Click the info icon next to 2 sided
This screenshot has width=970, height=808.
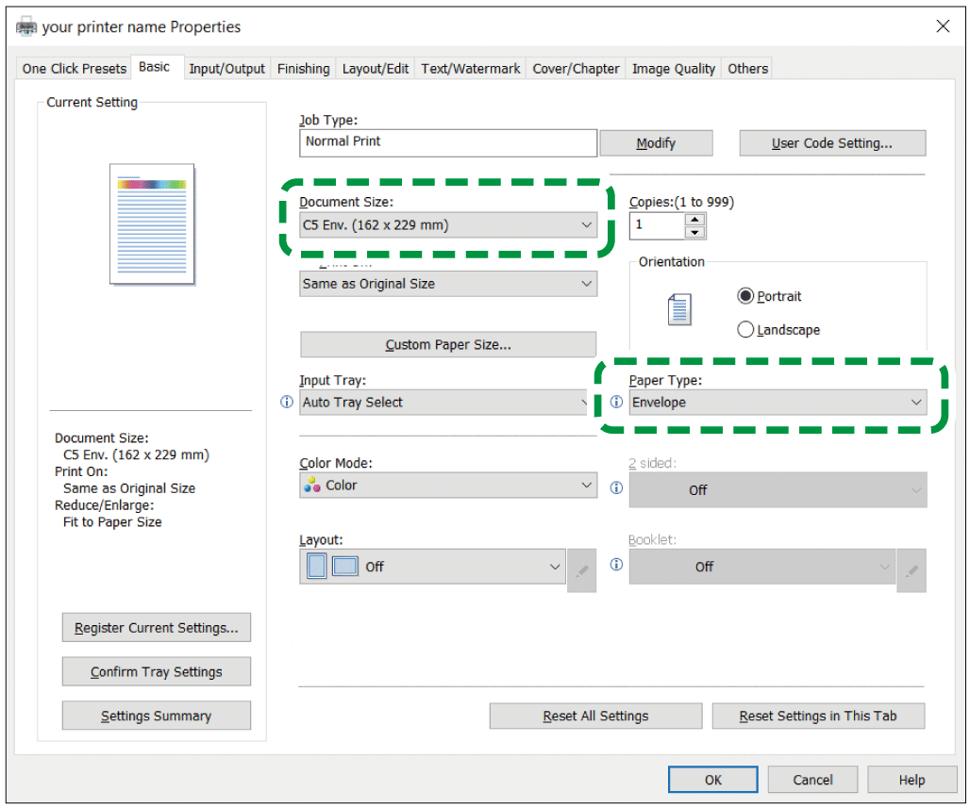pyautogui.click(x=616, y=487)
